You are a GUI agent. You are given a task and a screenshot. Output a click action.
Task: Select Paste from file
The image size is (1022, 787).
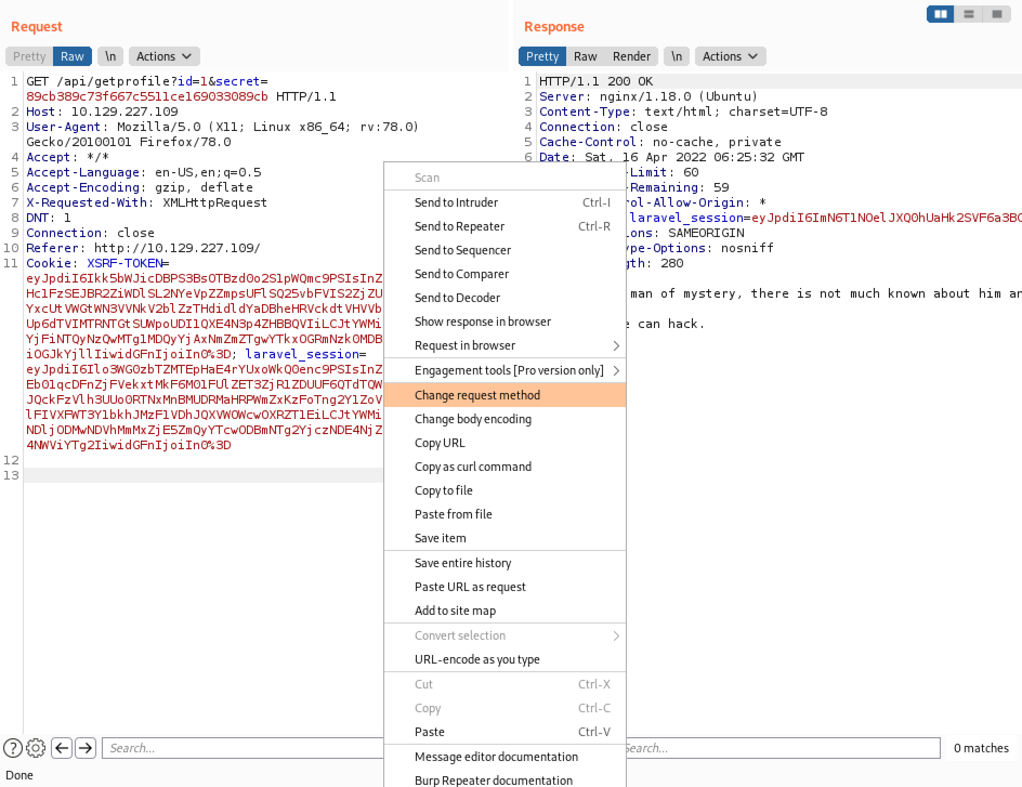pyautogui.click(x=505, y=514)
